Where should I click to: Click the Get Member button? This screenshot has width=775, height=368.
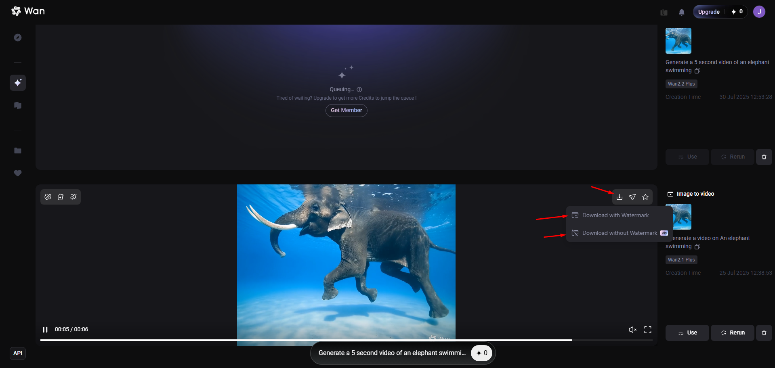click(x=346, y=110)
